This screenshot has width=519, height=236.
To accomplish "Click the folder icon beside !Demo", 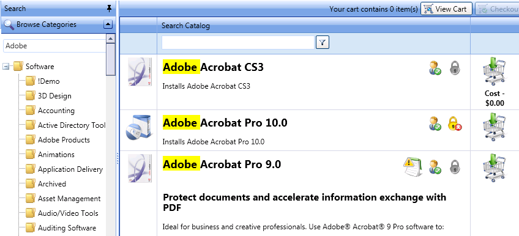I will (x=31, y=81).
